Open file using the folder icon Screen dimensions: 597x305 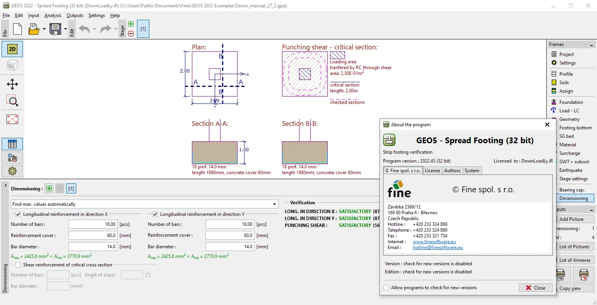(34, 29)
